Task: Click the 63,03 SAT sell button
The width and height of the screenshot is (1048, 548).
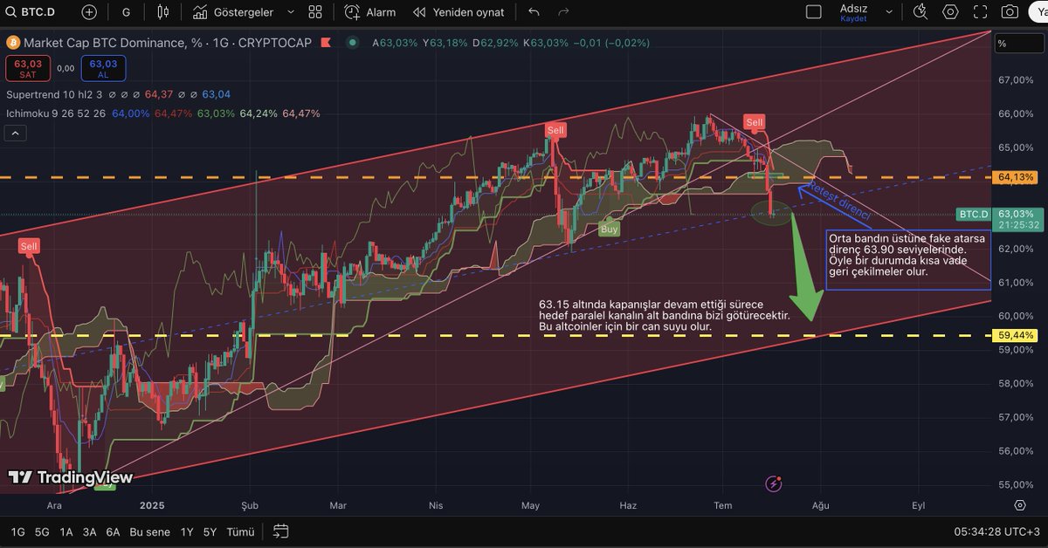Action: point(28,68)
